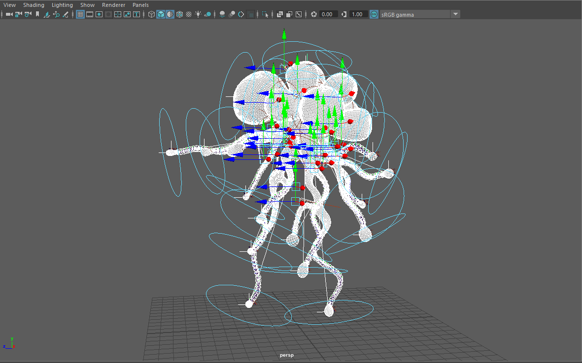Toggle the viewport Grid display
The height and width of the screenshot is (363, 582).
[x=80, y=14]
